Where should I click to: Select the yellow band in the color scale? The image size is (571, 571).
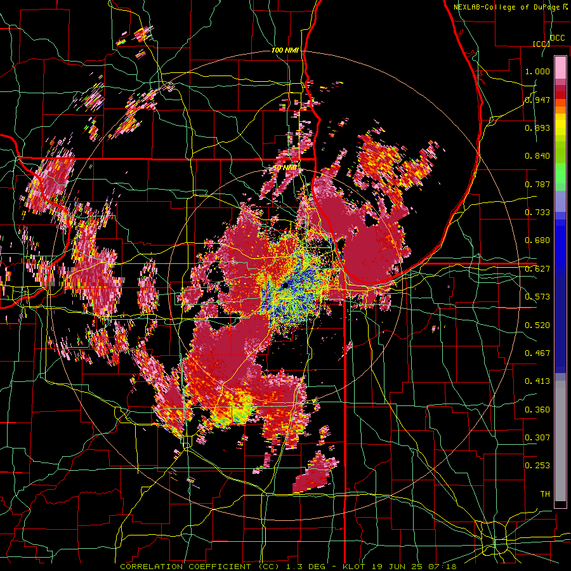pos(560,125)
